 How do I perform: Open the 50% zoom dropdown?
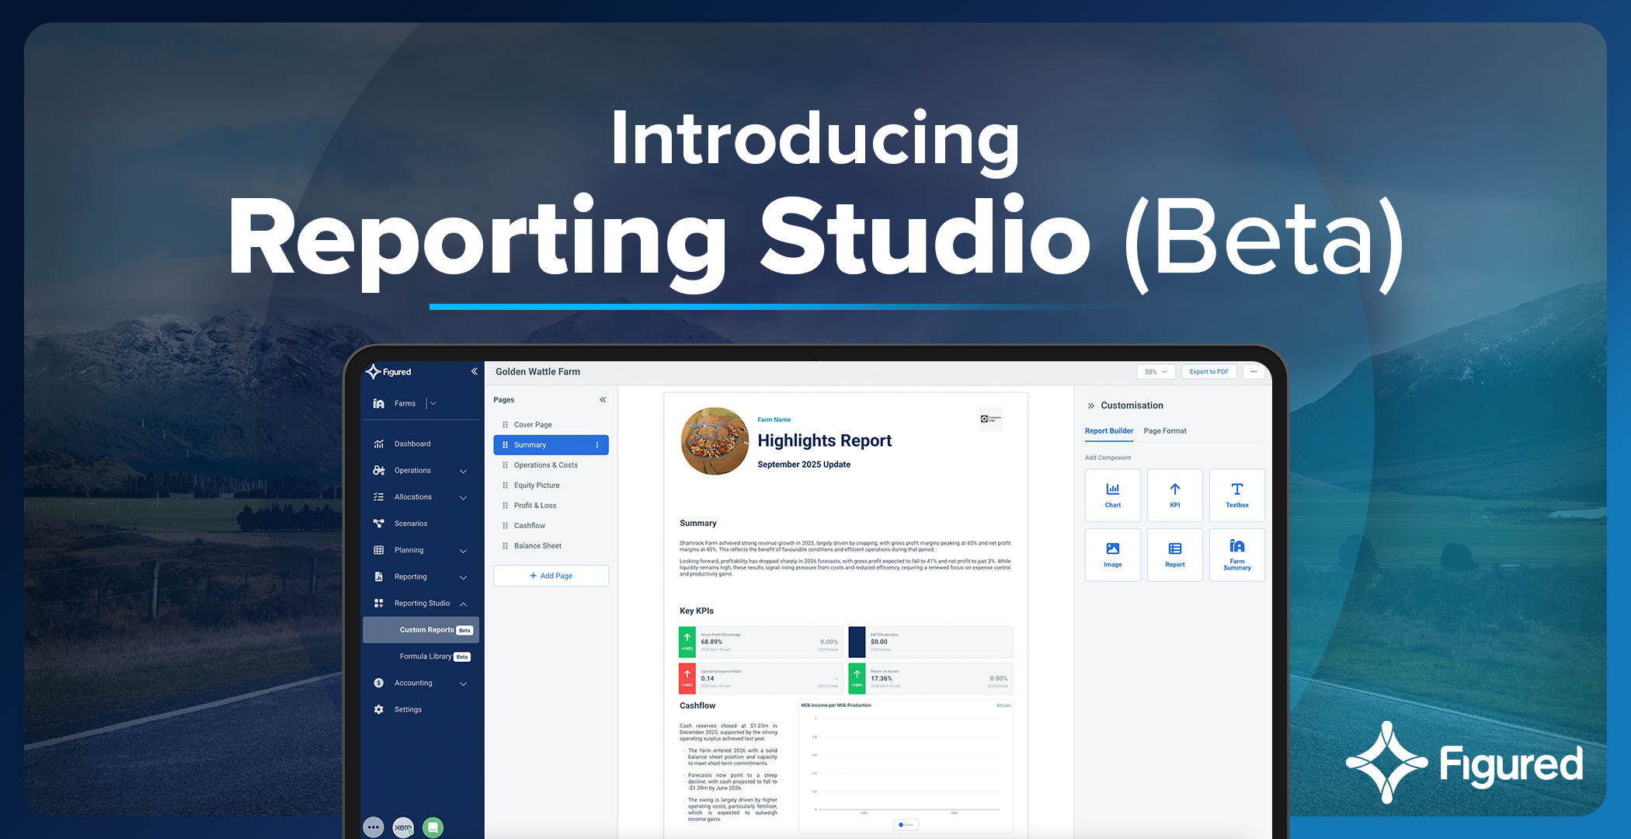pyautogui.click(x=1156, y=371)
